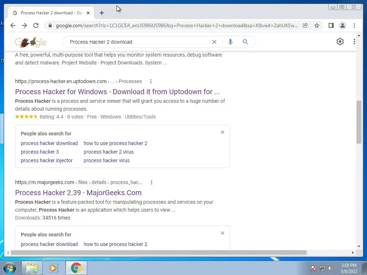This screenshot has height=275, width=367.
Task: Click m.majorgeeks.com result URL breadcrumb
Action: (78, 182)
